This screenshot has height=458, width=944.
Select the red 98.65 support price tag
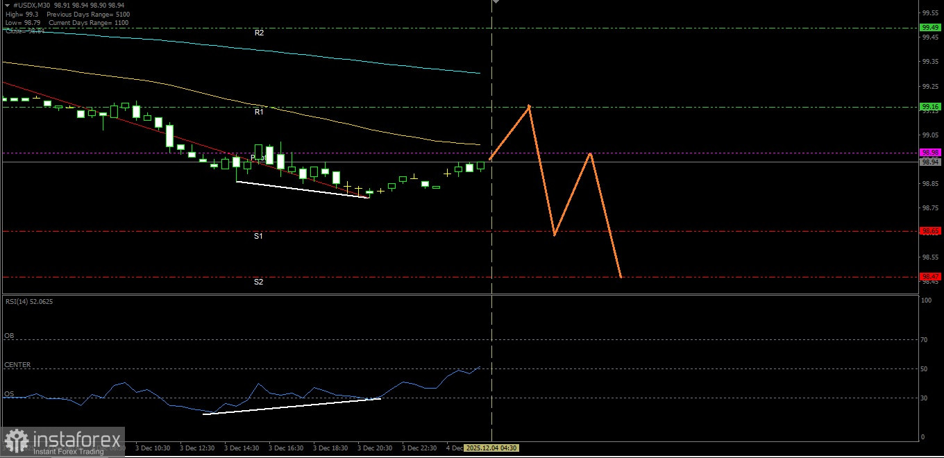click(x=930, y=230)
